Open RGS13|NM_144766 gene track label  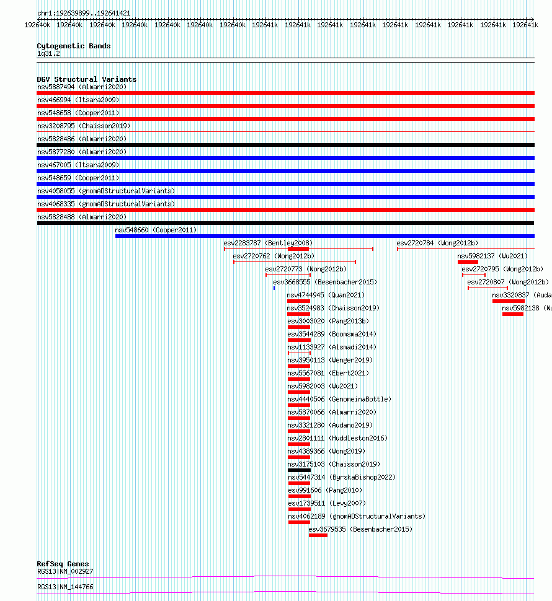[x=65, y=587]
